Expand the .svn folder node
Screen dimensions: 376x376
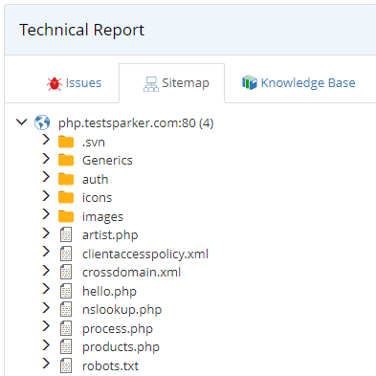coord(46,140)
